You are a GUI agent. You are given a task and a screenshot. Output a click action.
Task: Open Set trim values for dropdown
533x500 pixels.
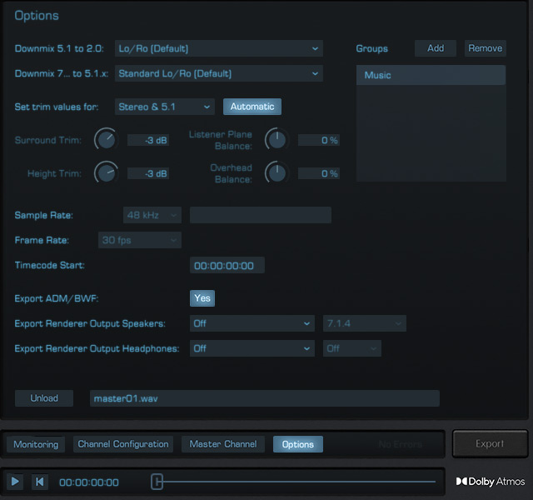[x=165, y=107]
